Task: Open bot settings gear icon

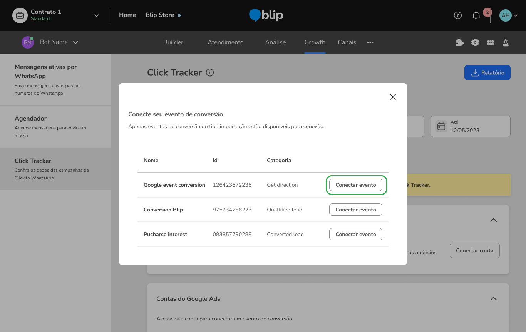Action: (x=475, y=42)
